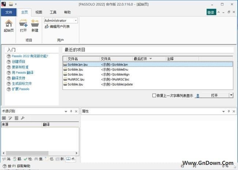Screen dimensions: 238x170
Task: Select the 术 tab with book icon
Action: click(x=71, y=159)
